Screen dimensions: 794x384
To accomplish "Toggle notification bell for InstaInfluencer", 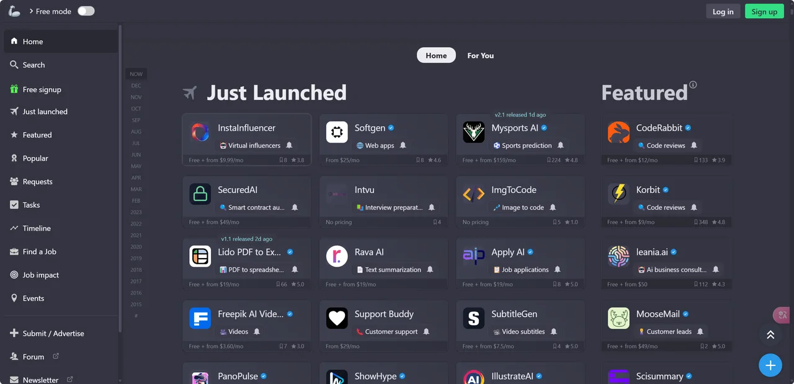I will click(289, 145).
